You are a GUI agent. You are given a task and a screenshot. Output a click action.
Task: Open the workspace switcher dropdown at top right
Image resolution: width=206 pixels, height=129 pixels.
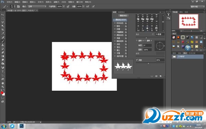[x=197, y=7]
